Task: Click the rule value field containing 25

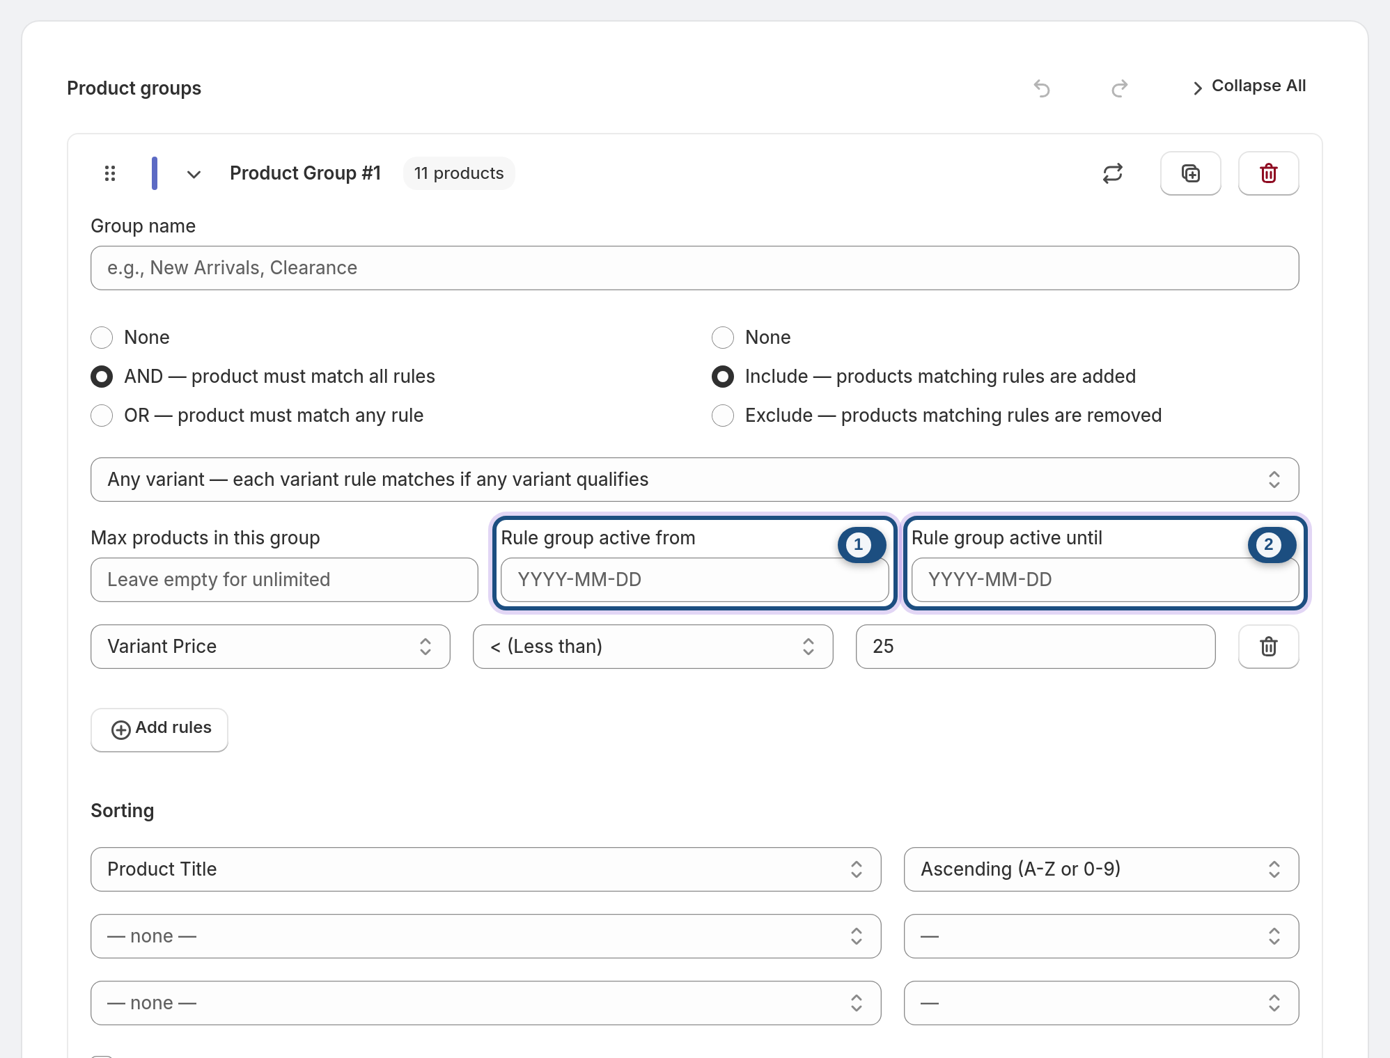Action: (1036, 647)
